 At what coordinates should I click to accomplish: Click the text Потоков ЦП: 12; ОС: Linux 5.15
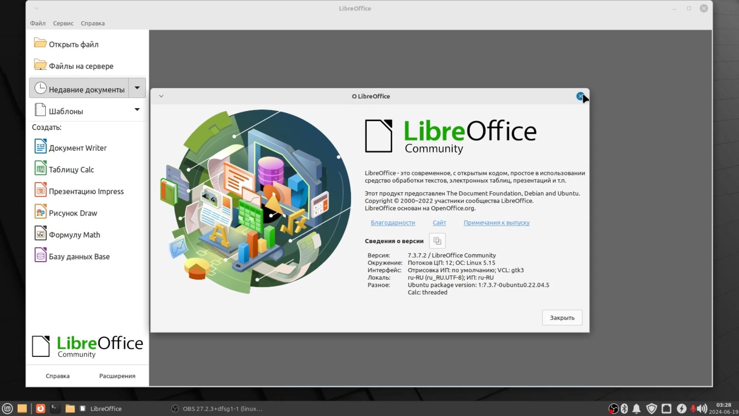[451, 263]
